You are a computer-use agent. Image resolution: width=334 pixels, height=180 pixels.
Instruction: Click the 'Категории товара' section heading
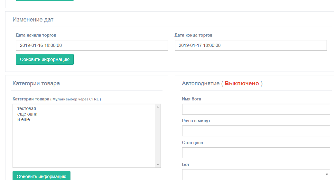pyautogui.click(x=36, y=83)
